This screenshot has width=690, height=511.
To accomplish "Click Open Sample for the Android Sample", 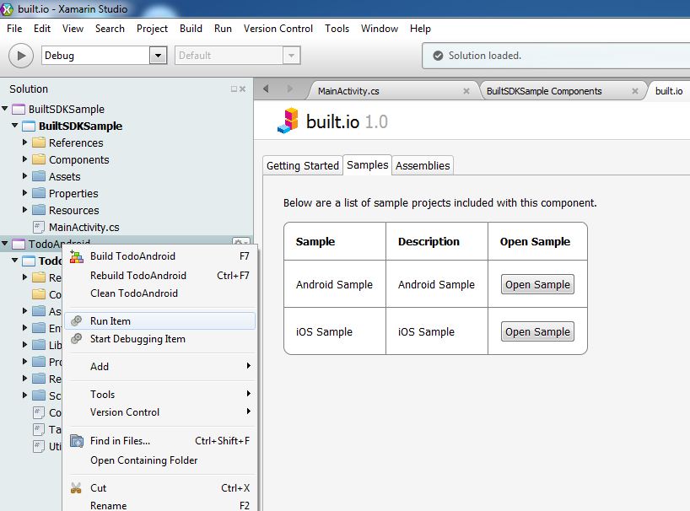I will click(x=537, y=284).
